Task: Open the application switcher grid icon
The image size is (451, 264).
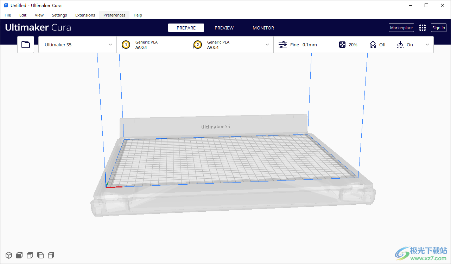Action: pos(423,28)
